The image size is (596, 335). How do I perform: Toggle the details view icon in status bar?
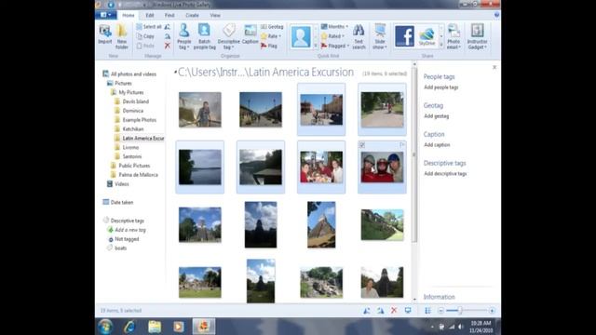point(427,311)
